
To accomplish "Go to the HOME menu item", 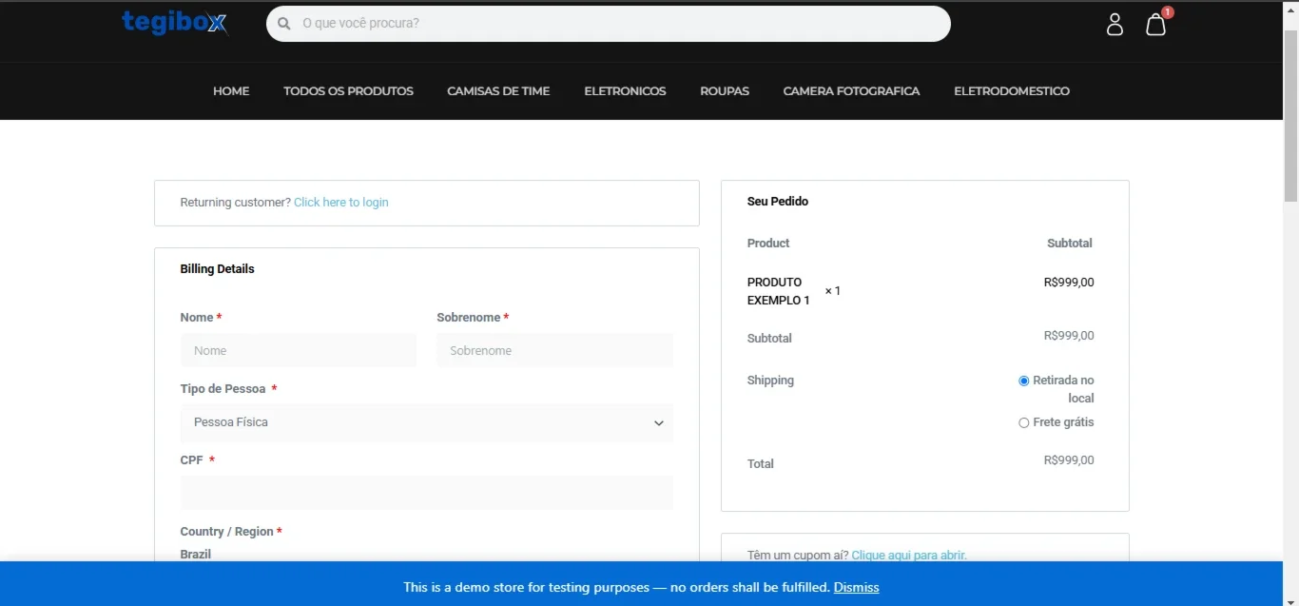I will click(x=231, y=91).
